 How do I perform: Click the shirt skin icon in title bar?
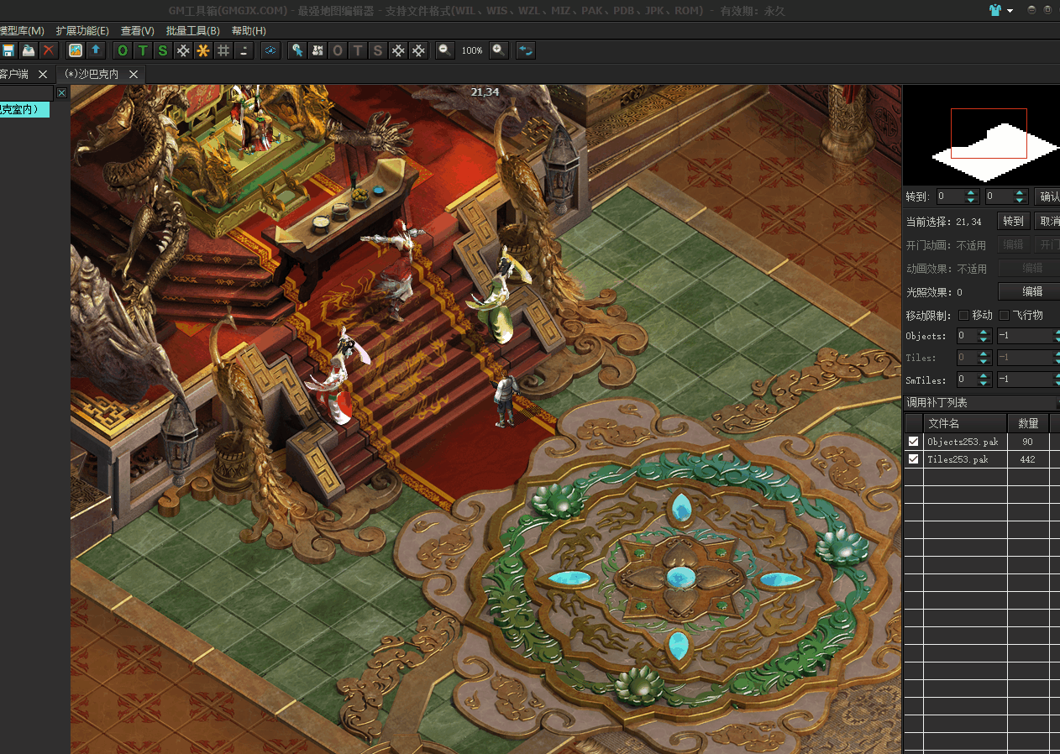995,10
